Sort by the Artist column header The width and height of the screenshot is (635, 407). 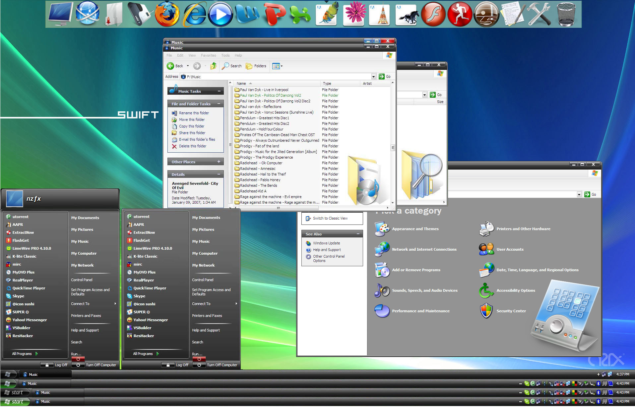[375, 83]
